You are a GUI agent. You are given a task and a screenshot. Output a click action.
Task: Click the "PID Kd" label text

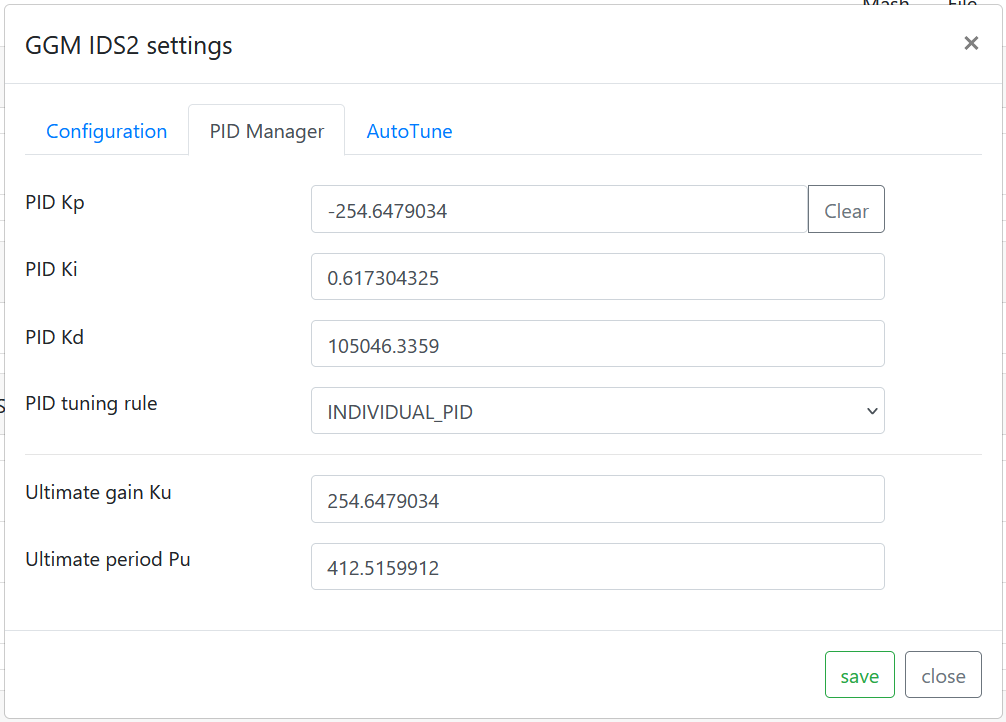54,337
